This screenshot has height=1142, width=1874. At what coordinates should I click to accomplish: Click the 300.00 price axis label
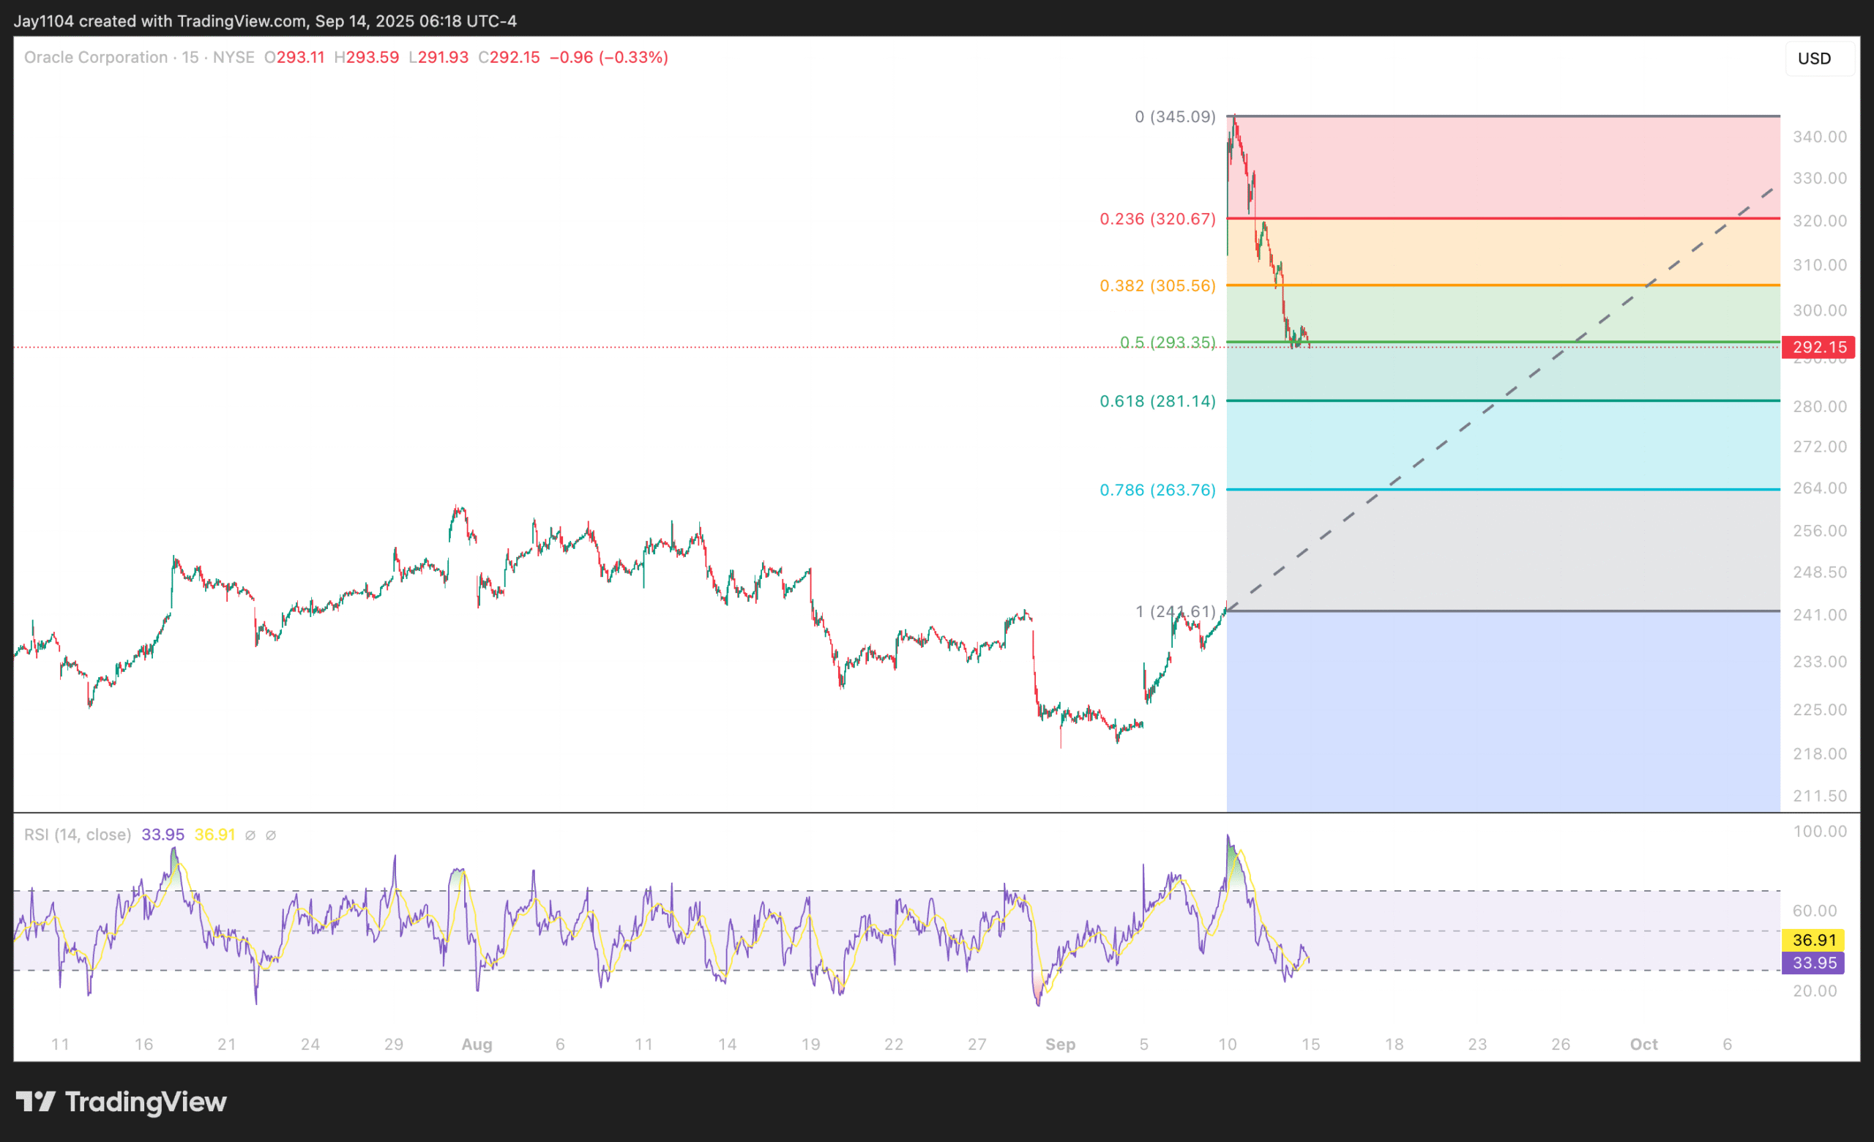click(1819, 311)
